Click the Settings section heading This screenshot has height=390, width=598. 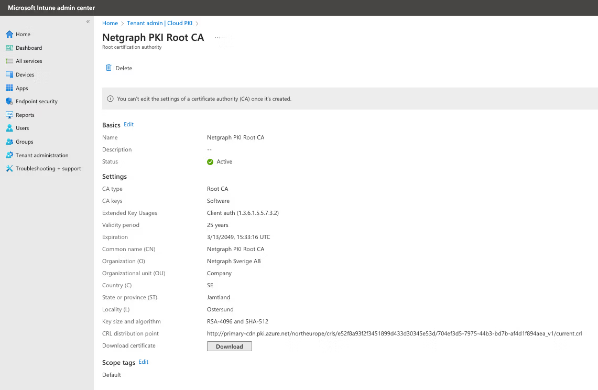(x=114, y=176)
